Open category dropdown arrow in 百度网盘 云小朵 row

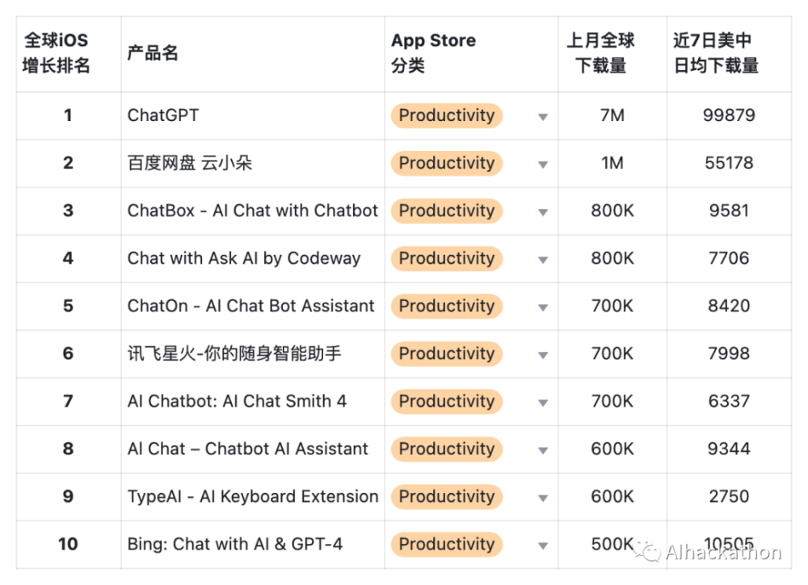point(543,165)
